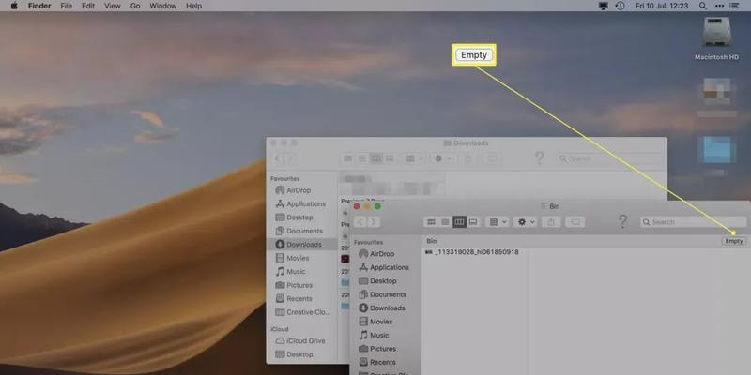Open the View menu
This screenshot has width=751, height=375.
coord(113,6)
